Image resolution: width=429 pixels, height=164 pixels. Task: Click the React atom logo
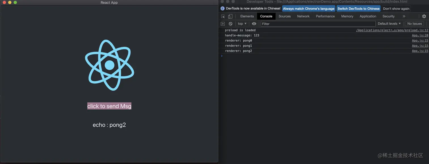(110, 65)
